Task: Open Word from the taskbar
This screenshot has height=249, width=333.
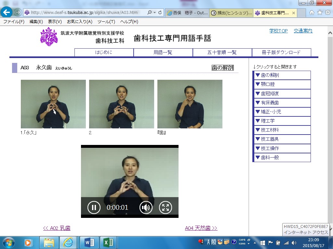Action: (89, 242)
